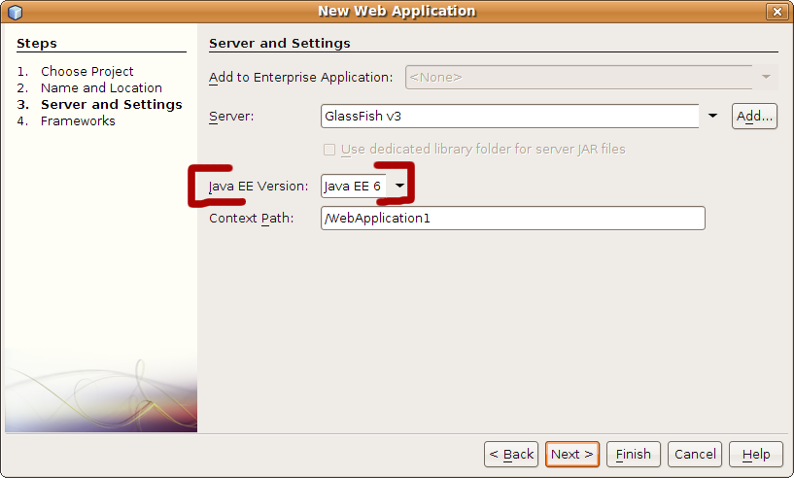Screen dimensions: 794x478
Task: Focus the Context Path input field
Action: (x=512, y=219)
